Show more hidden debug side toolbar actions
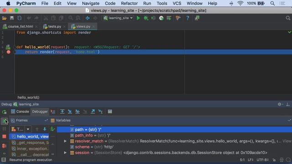The image size is (292, 164). coord(4,154)
